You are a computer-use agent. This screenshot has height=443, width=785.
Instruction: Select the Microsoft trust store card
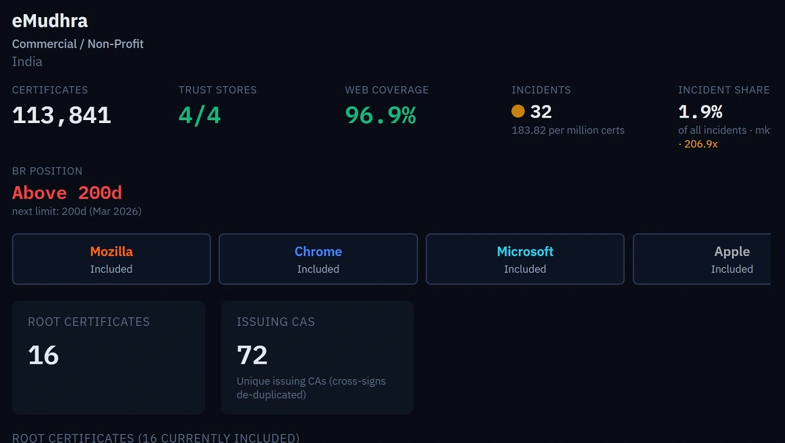525,259
